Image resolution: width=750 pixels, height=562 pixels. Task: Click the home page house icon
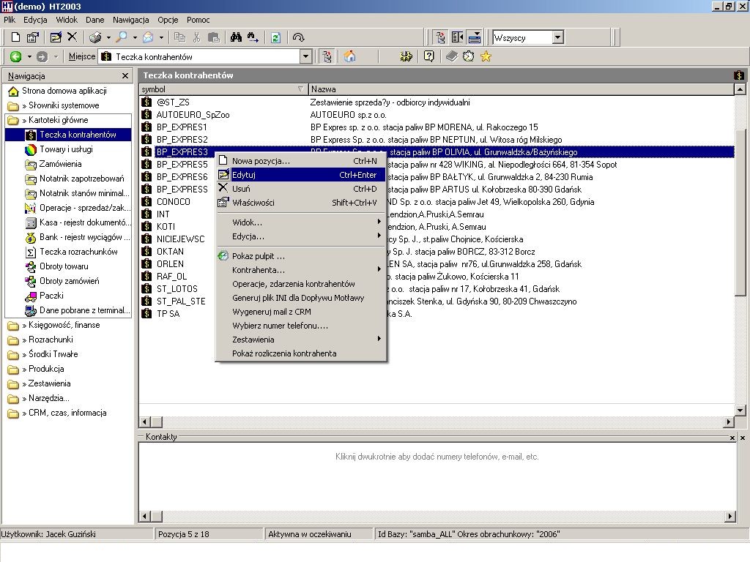349,56
